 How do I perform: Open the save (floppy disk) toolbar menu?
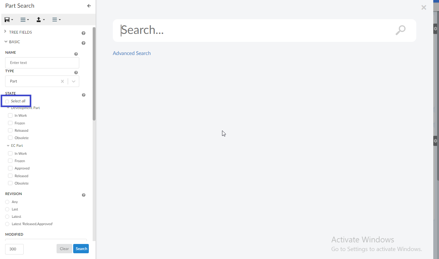[9, 20]
